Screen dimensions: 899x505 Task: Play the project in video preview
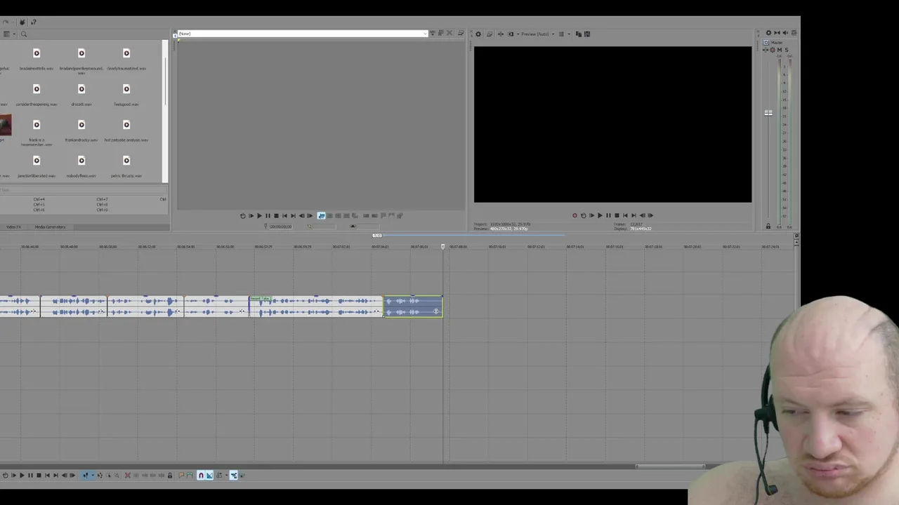[x=600, y=215]
